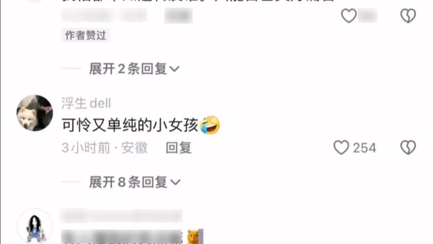Tap the cat sticker in bottom comment
Image resolution: width=433 pixels, height=244 pixels.
tap(195, 236)
